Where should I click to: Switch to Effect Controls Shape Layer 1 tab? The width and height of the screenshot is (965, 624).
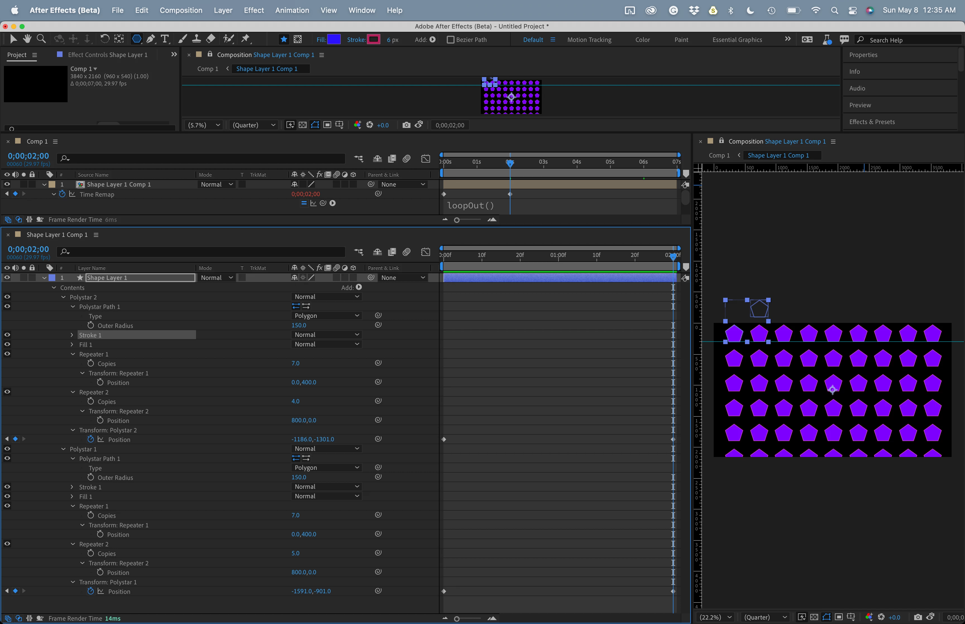tap(107, 55)
